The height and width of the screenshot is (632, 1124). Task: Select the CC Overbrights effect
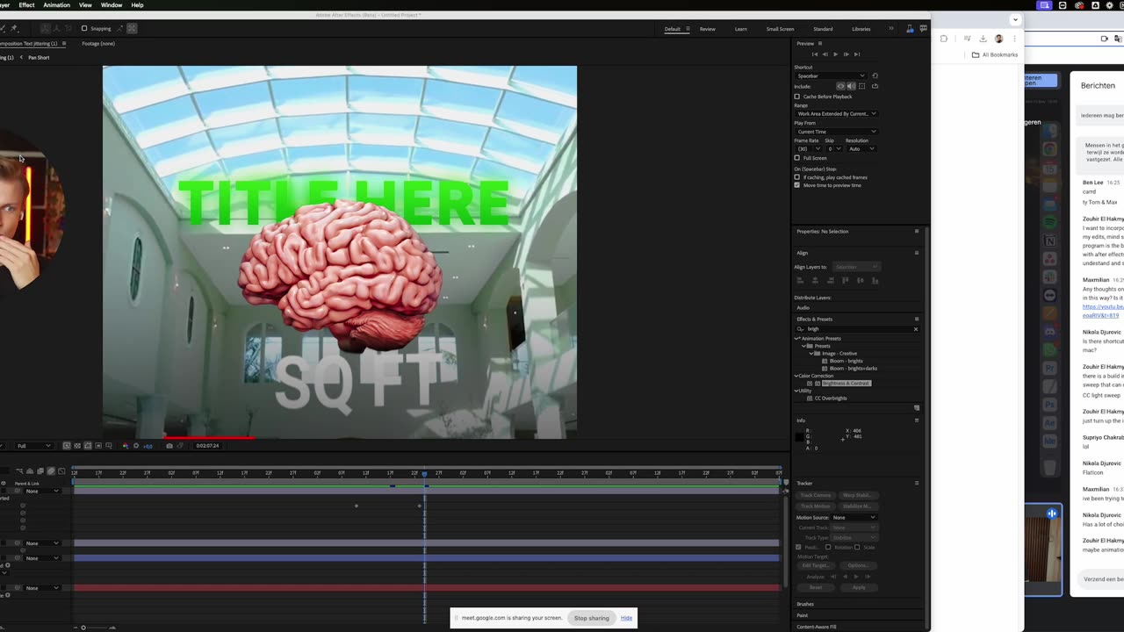pos(830,398)
